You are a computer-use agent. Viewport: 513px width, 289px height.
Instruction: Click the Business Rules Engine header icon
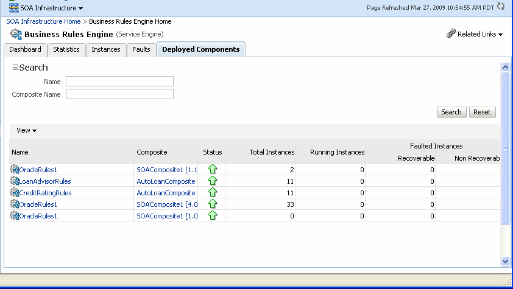(16, 34)
